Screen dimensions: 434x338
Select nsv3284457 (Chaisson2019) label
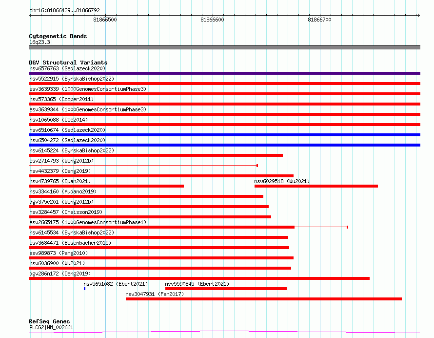pyautogui.click(x=66, y=212)
